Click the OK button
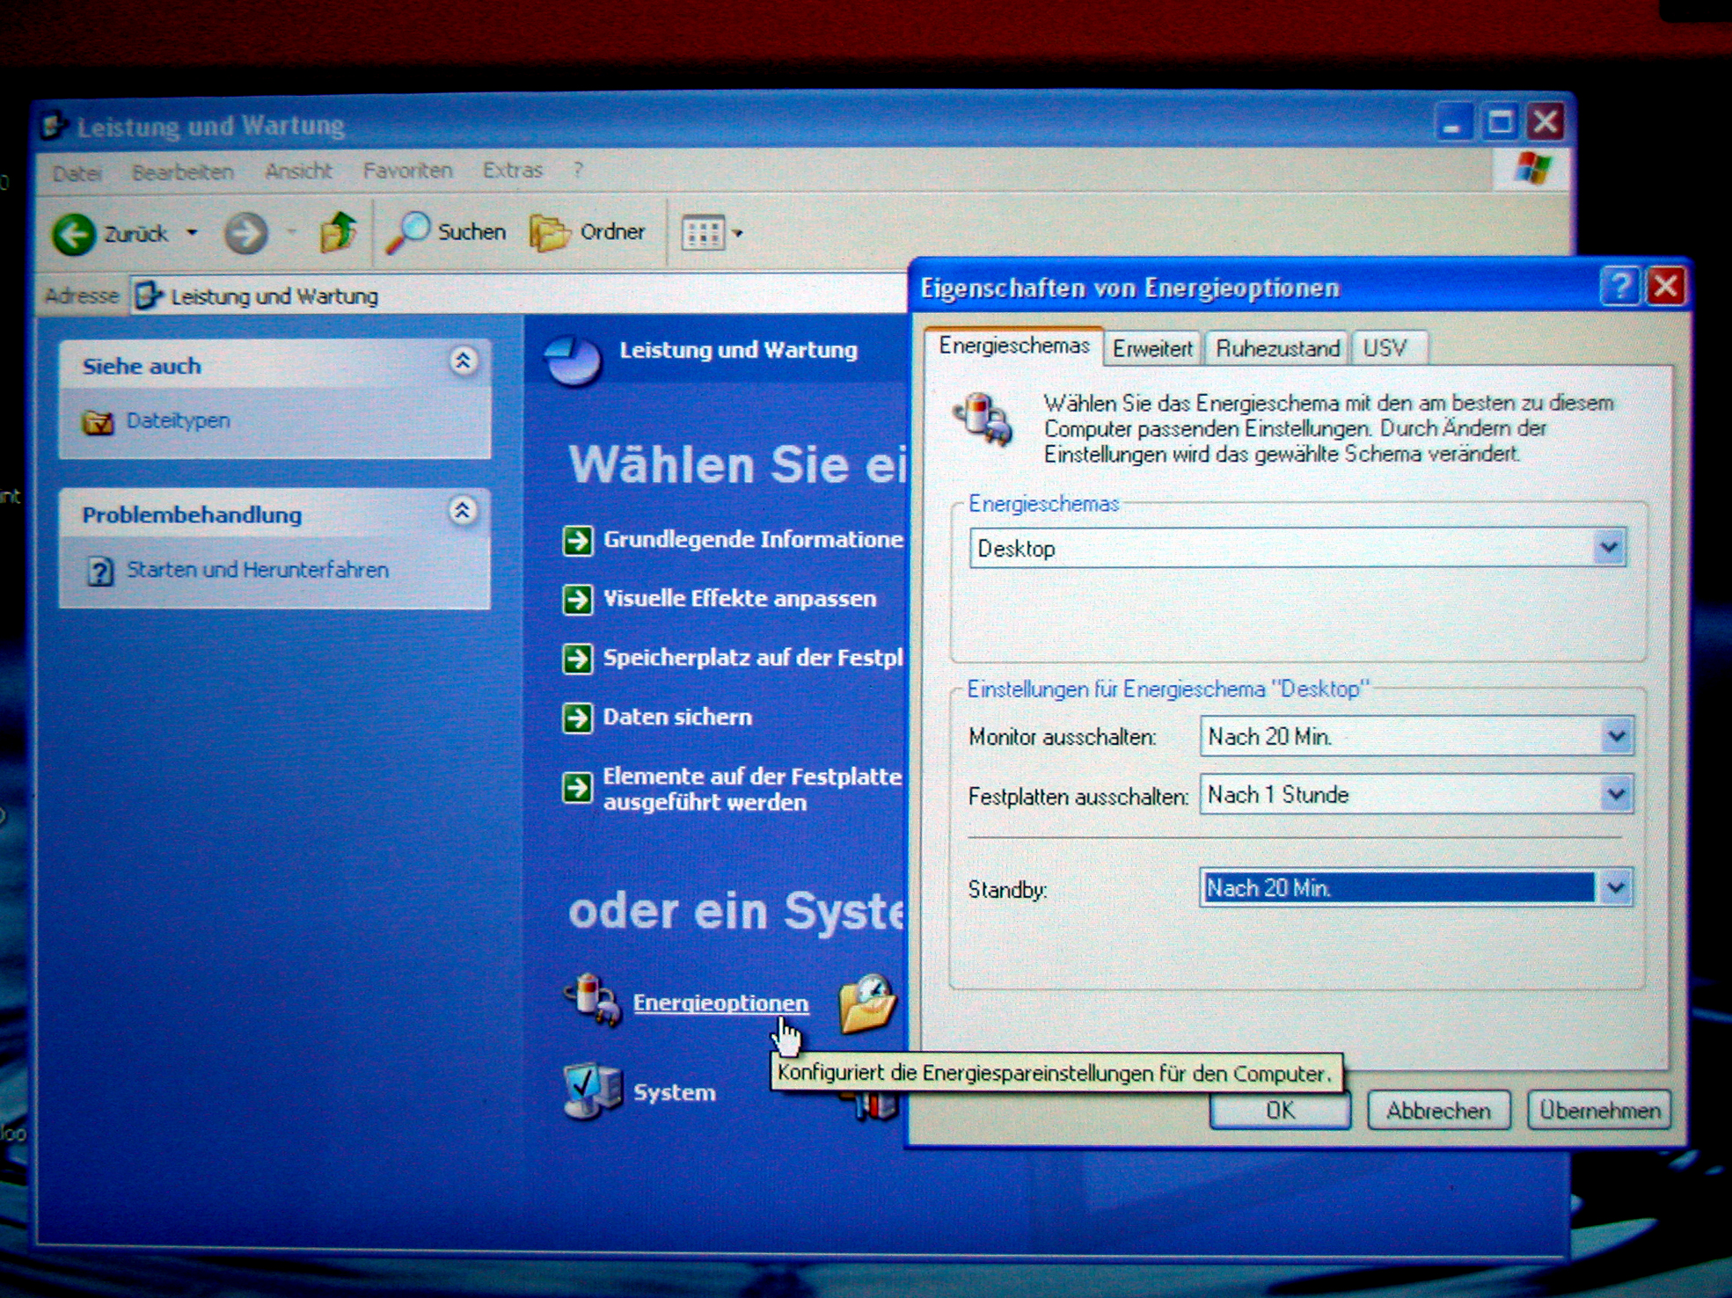1732x1298 pixels. pyautogui.click(x=1280, y=1111)
